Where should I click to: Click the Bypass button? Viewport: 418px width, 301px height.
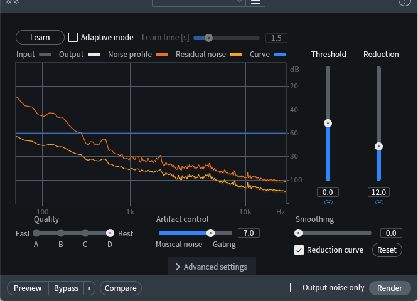pos(66,288)
